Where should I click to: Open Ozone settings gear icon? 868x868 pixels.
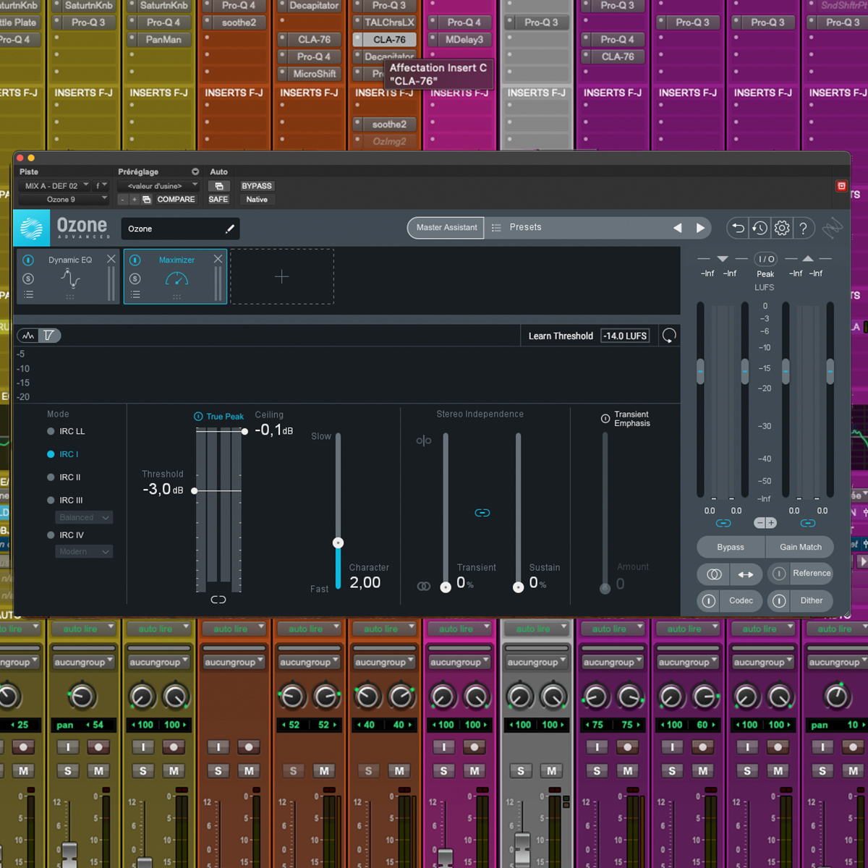(781, 229)
